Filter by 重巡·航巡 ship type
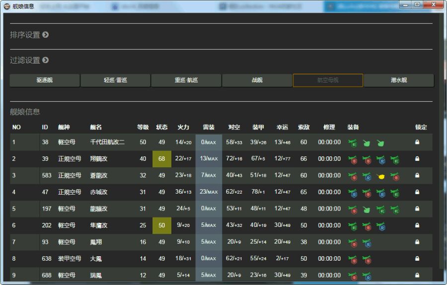447x285 pixels. [186, 80]
